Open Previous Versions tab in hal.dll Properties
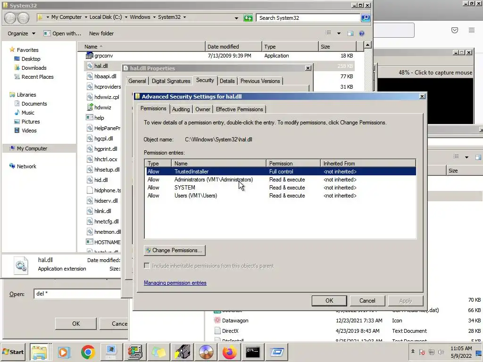483x362 pixels. point(260,81)
